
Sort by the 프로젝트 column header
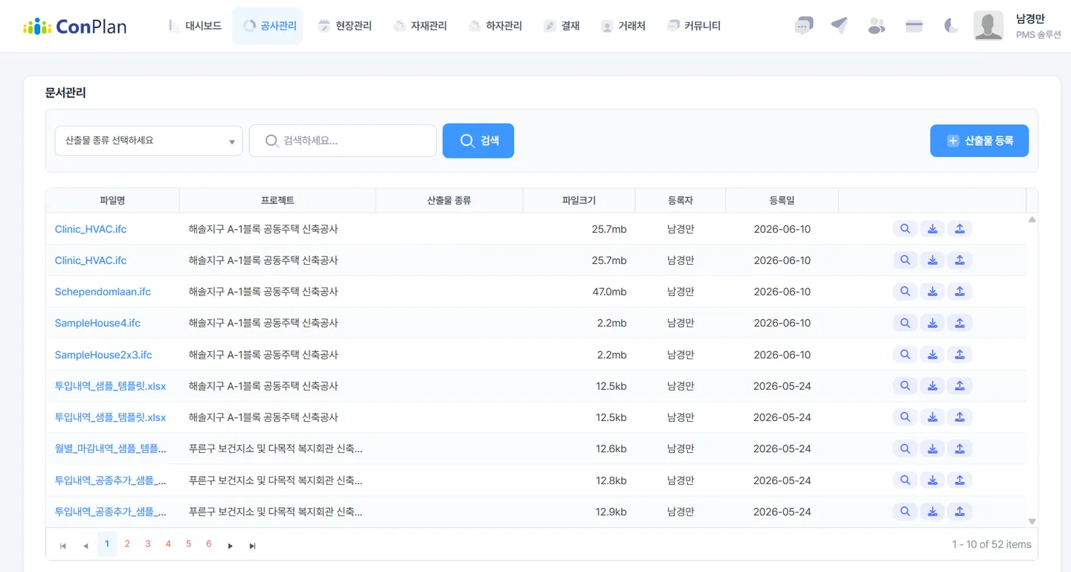coord(277,201)
